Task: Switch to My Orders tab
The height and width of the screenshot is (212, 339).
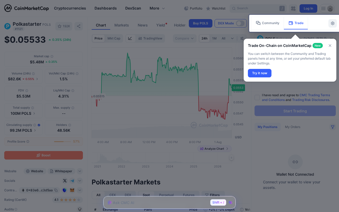Action: pos(293,127)
